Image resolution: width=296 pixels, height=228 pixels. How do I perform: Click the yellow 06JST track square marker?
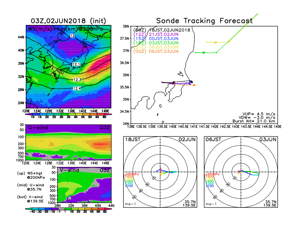coord(216,42)
